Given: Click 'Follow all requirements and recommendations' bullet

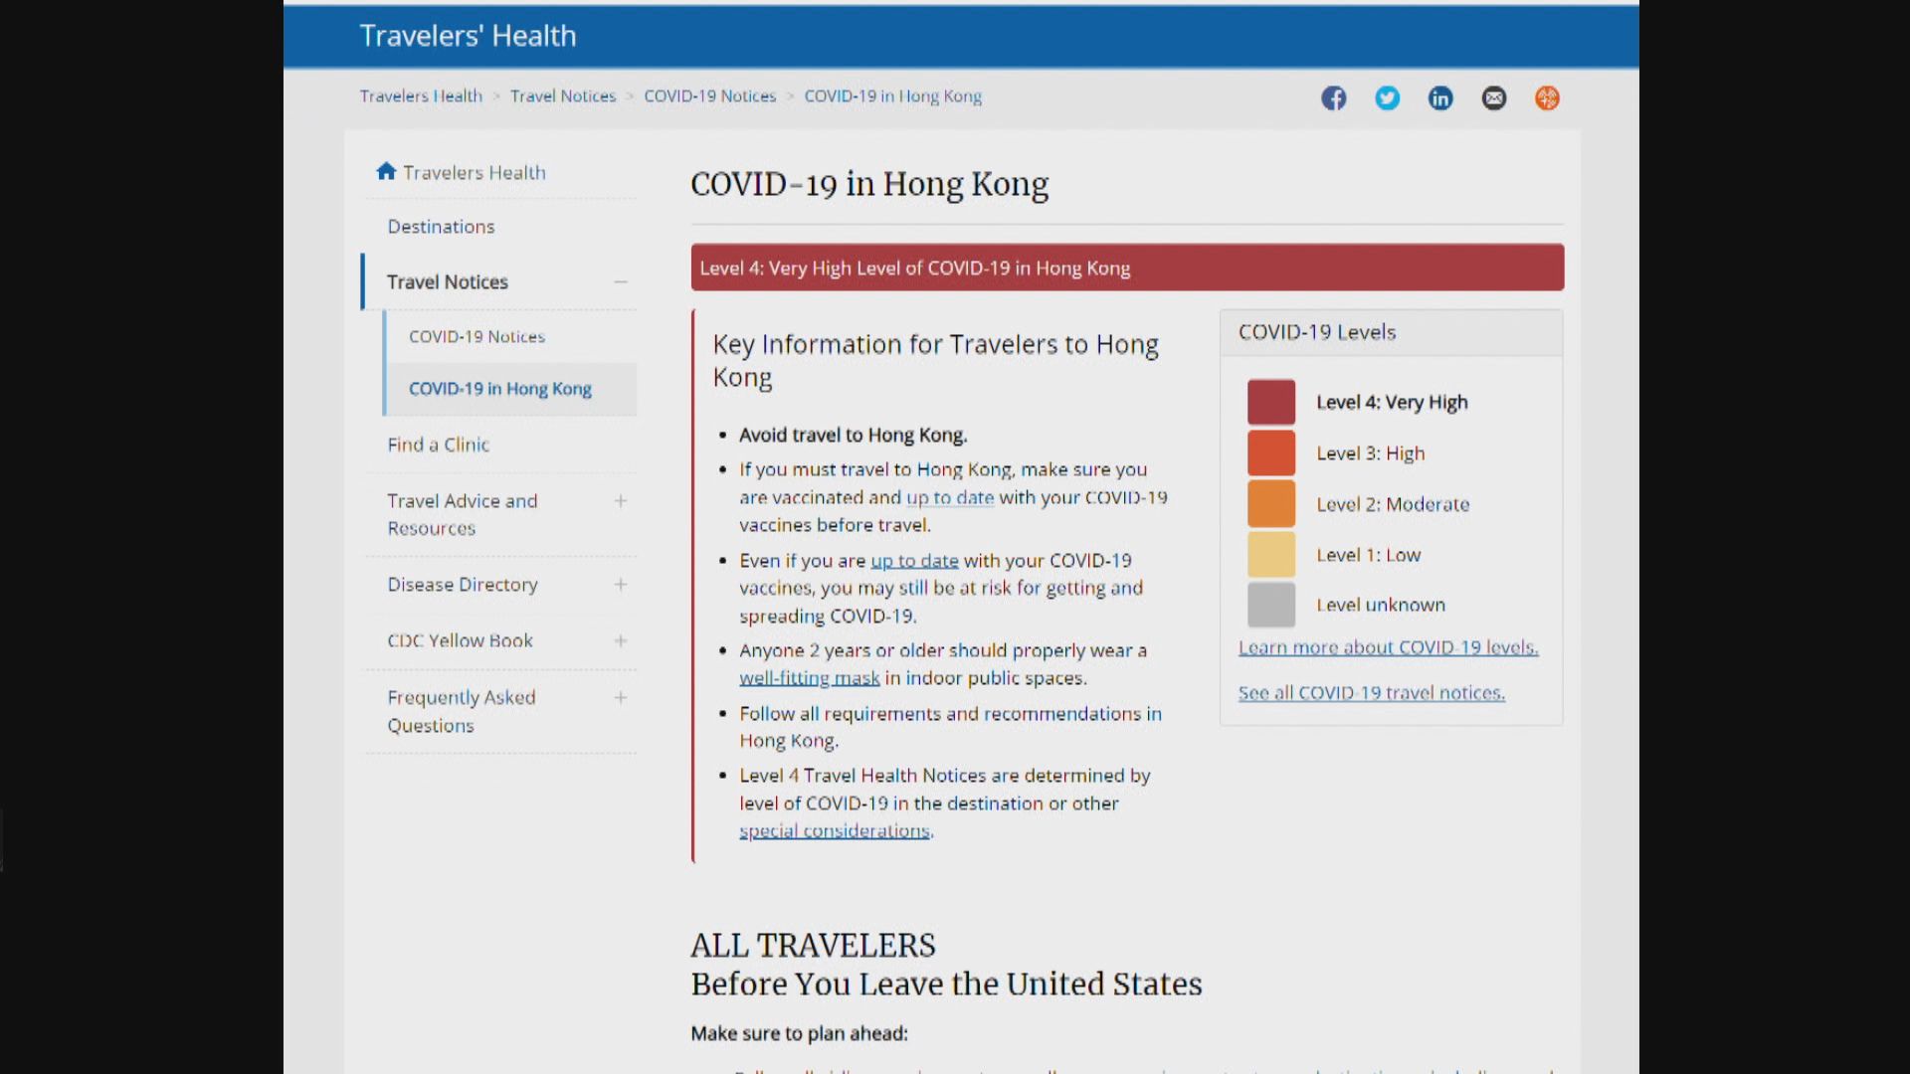Looking at the screenshot, I should [950, 727].
